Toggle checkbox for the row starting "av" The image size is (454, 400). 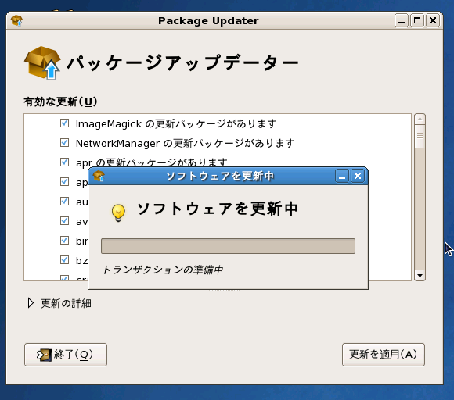pos(64,221)
